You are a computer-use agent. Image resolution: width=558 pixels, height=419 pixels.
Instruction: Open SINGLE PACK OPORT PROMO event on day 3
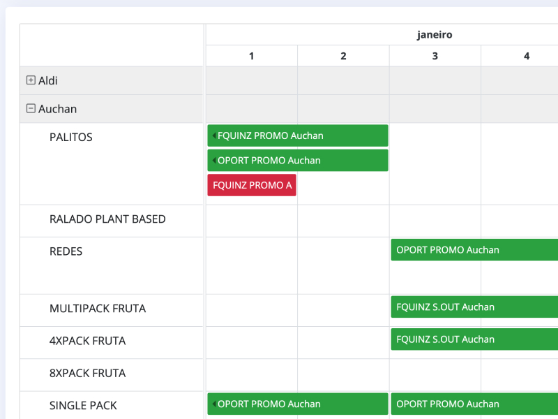pyautogui.click(x=474, y=404)
